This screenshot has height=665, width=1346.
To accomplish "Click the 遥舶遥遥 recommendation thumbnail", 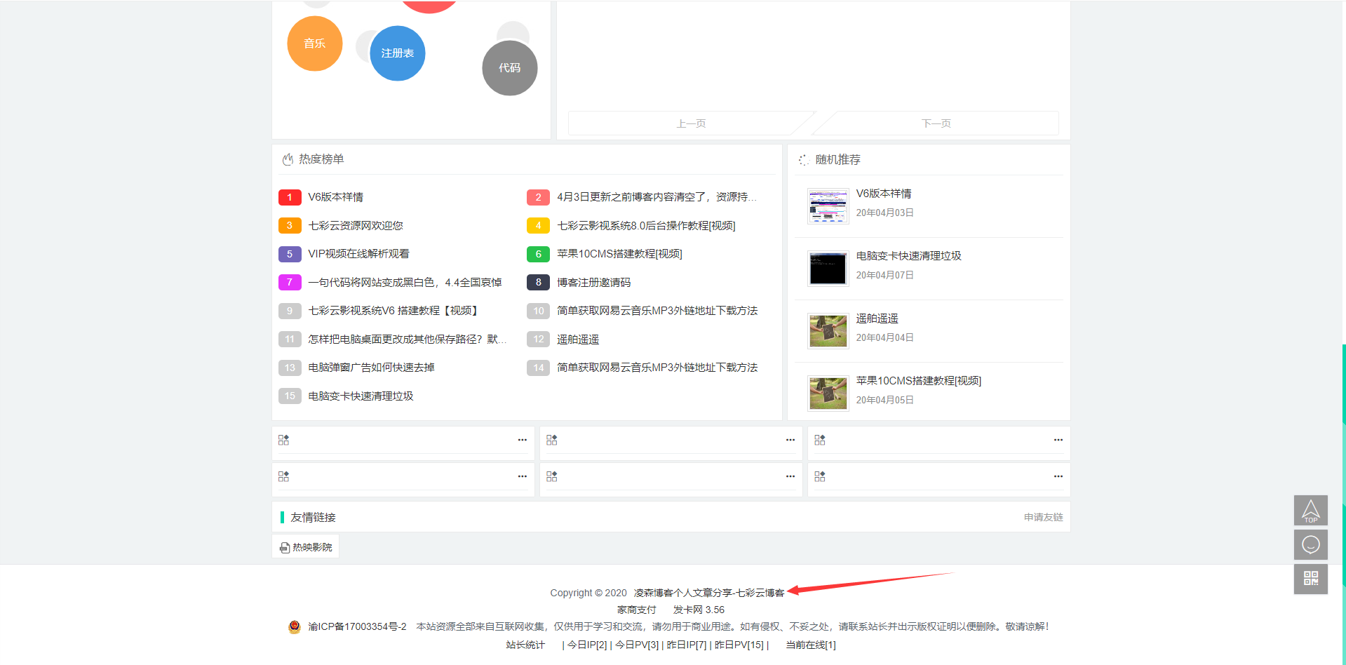I will (x=828, y=330).
